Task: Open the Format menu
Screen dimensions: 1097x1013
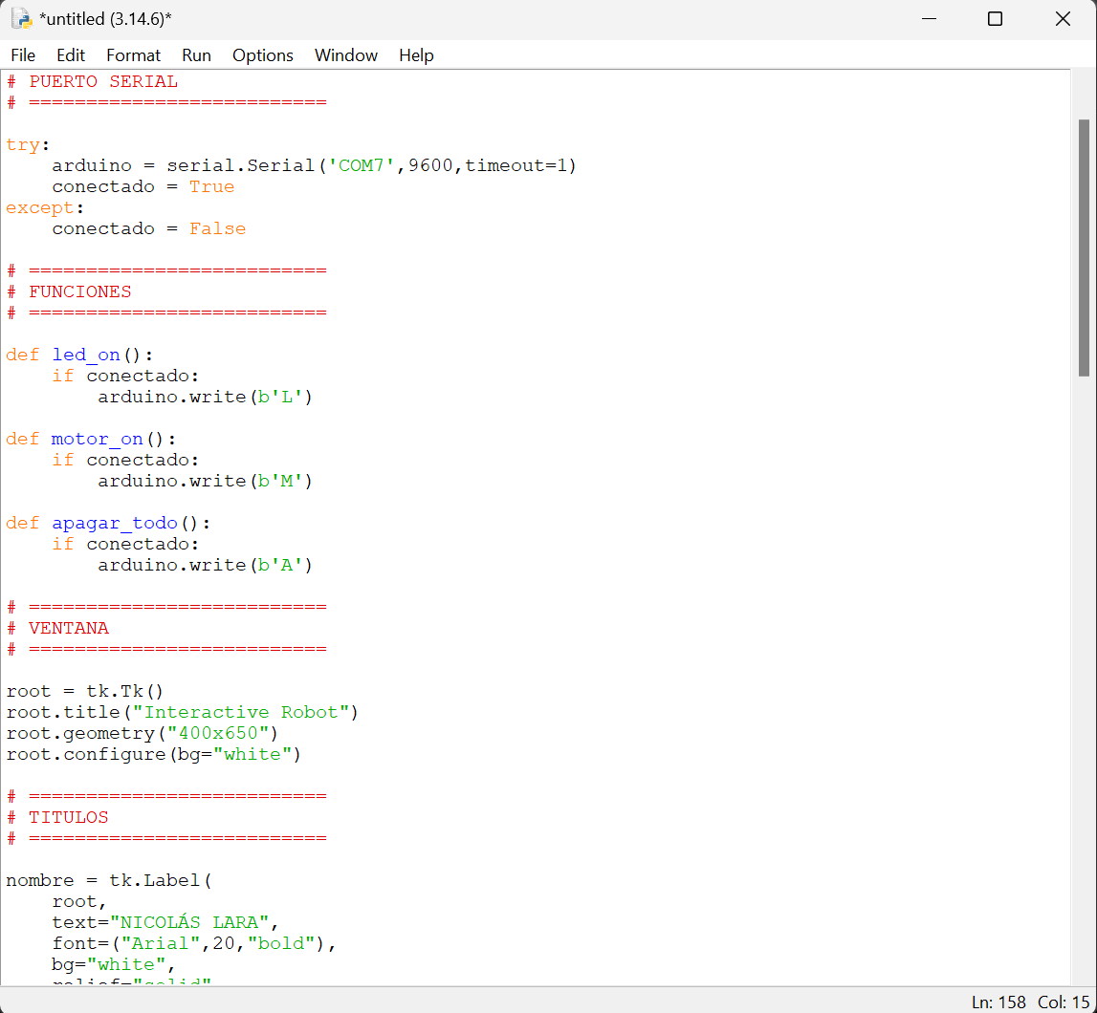Action: pyautogui.click(x=133, y=55)
